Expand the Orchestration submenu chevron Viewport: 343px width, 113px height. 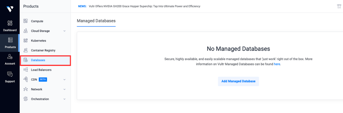pyautogui.click(x=64, y=99)
